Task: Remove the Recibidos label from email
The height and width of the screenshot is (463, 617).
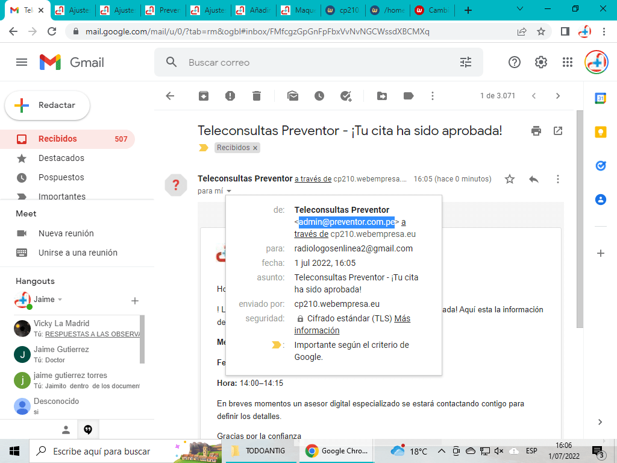Action: 255,148
